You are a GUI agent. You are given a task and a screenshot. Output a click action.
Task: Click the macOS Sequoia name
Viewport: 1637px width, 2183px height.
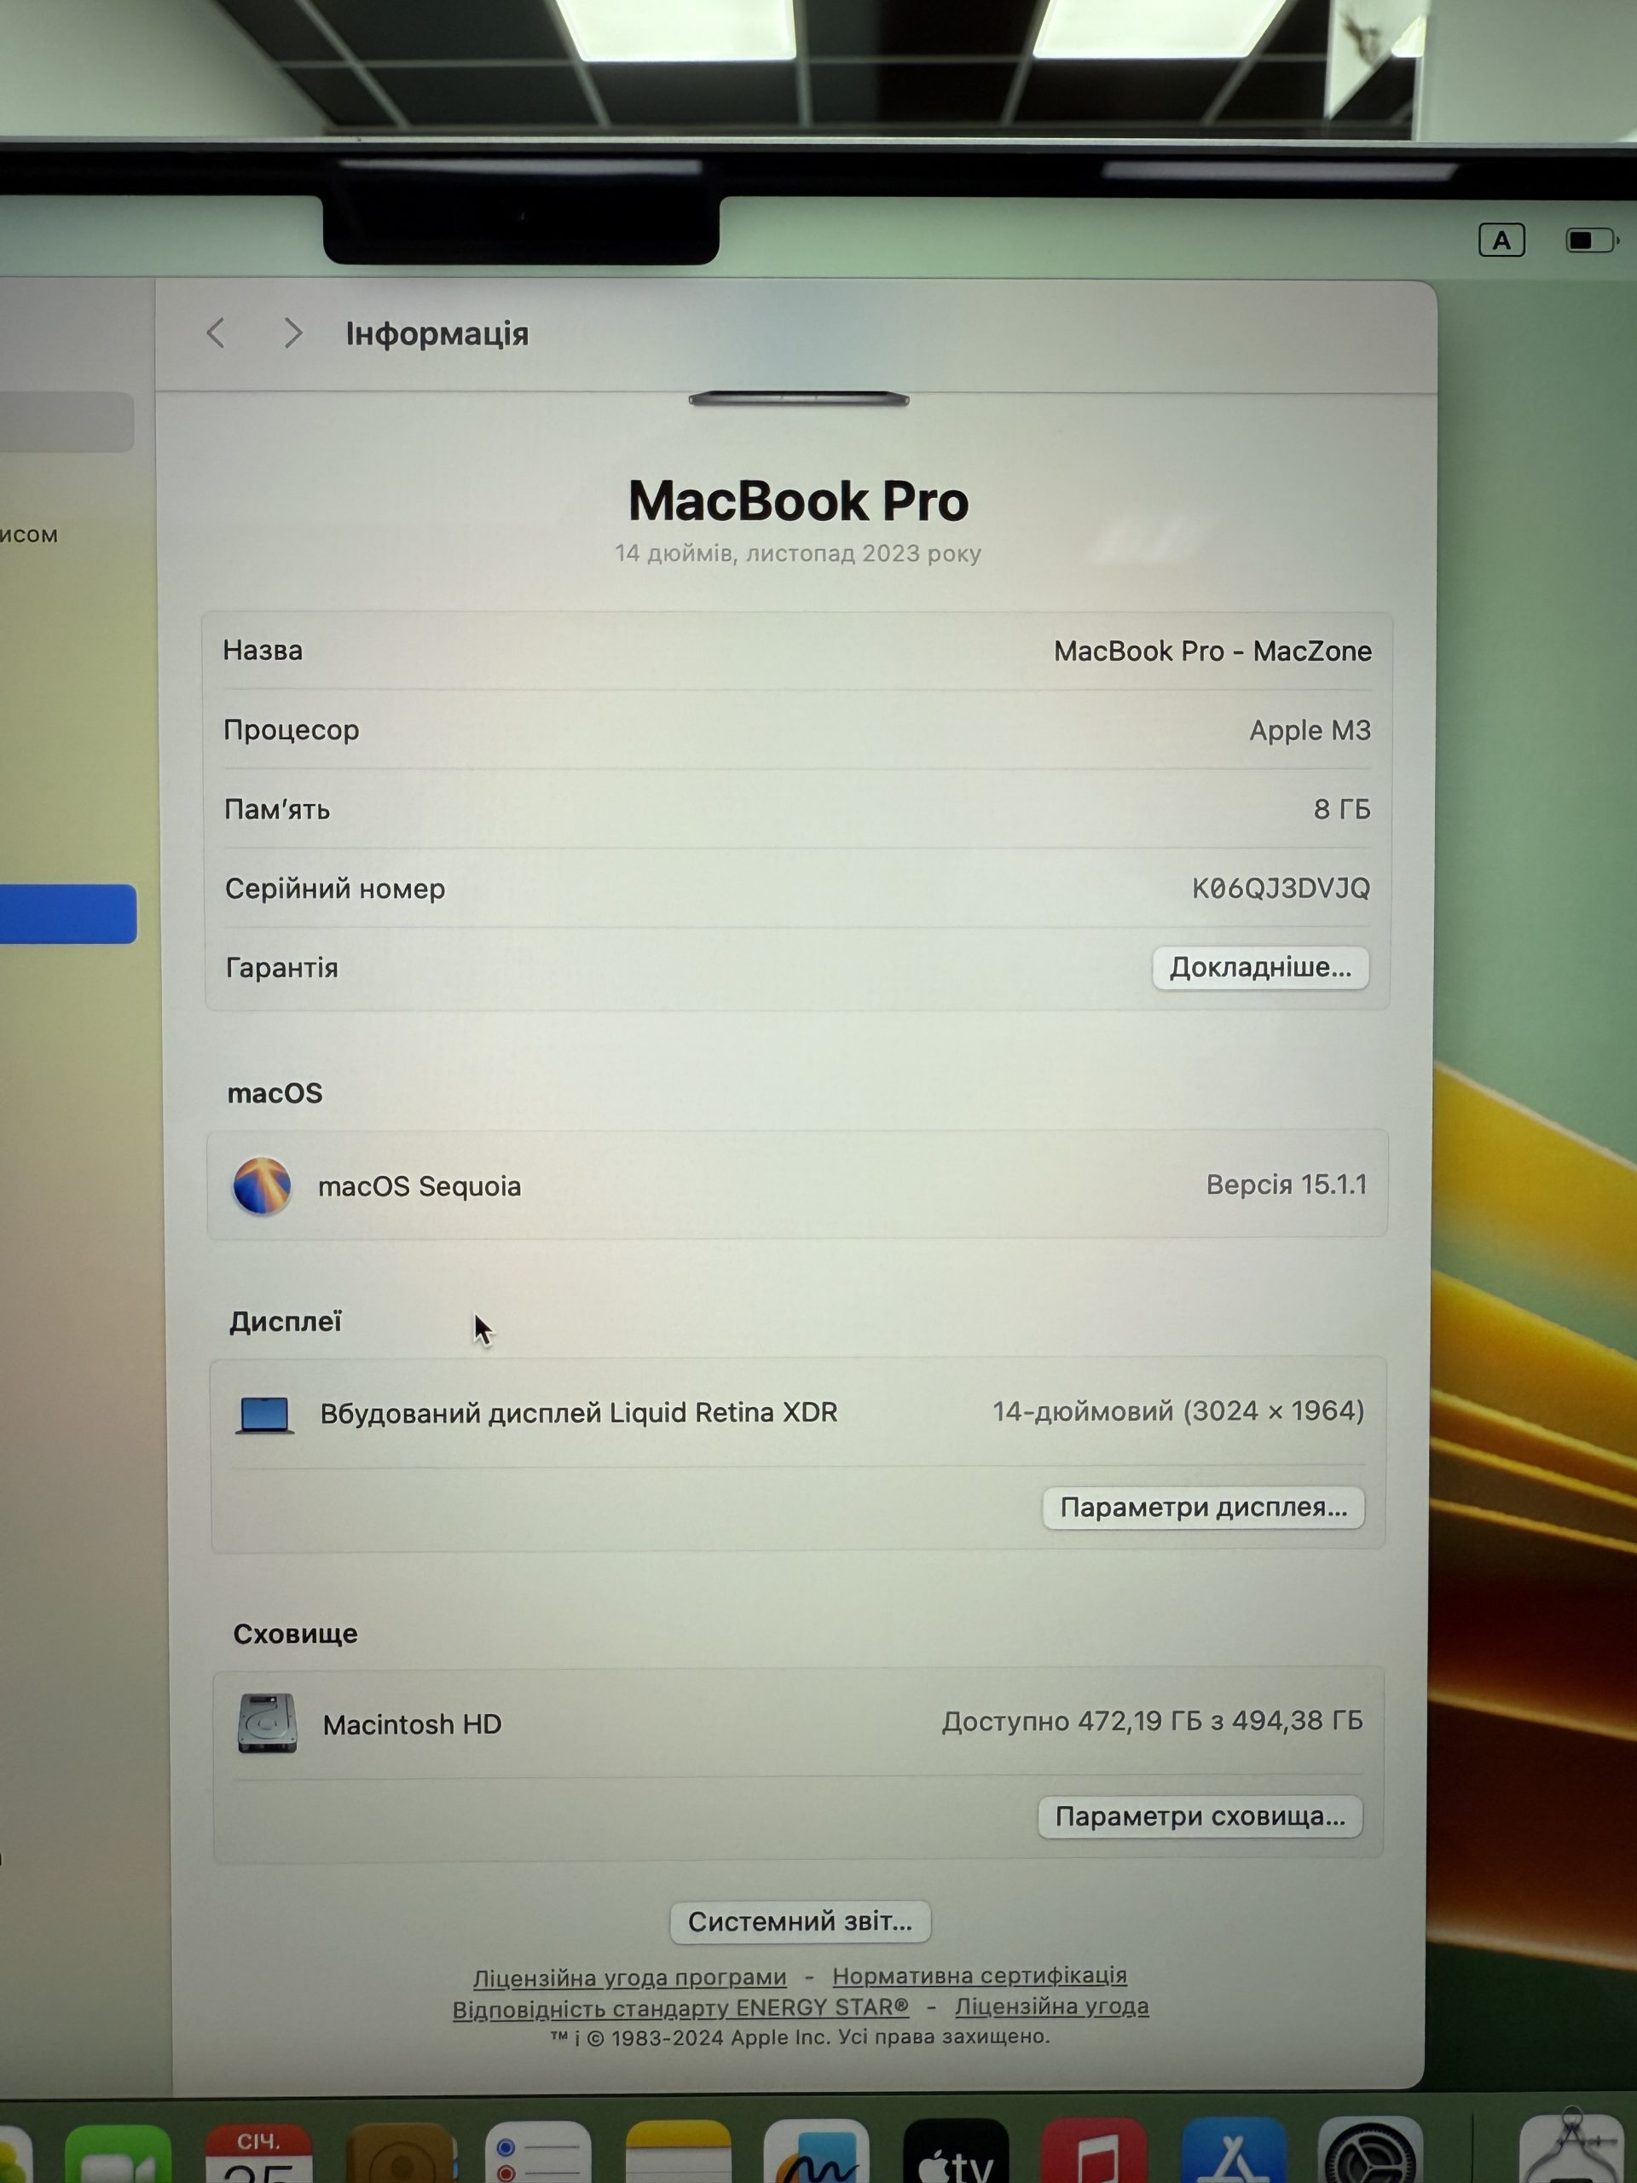coord(419,1186)
